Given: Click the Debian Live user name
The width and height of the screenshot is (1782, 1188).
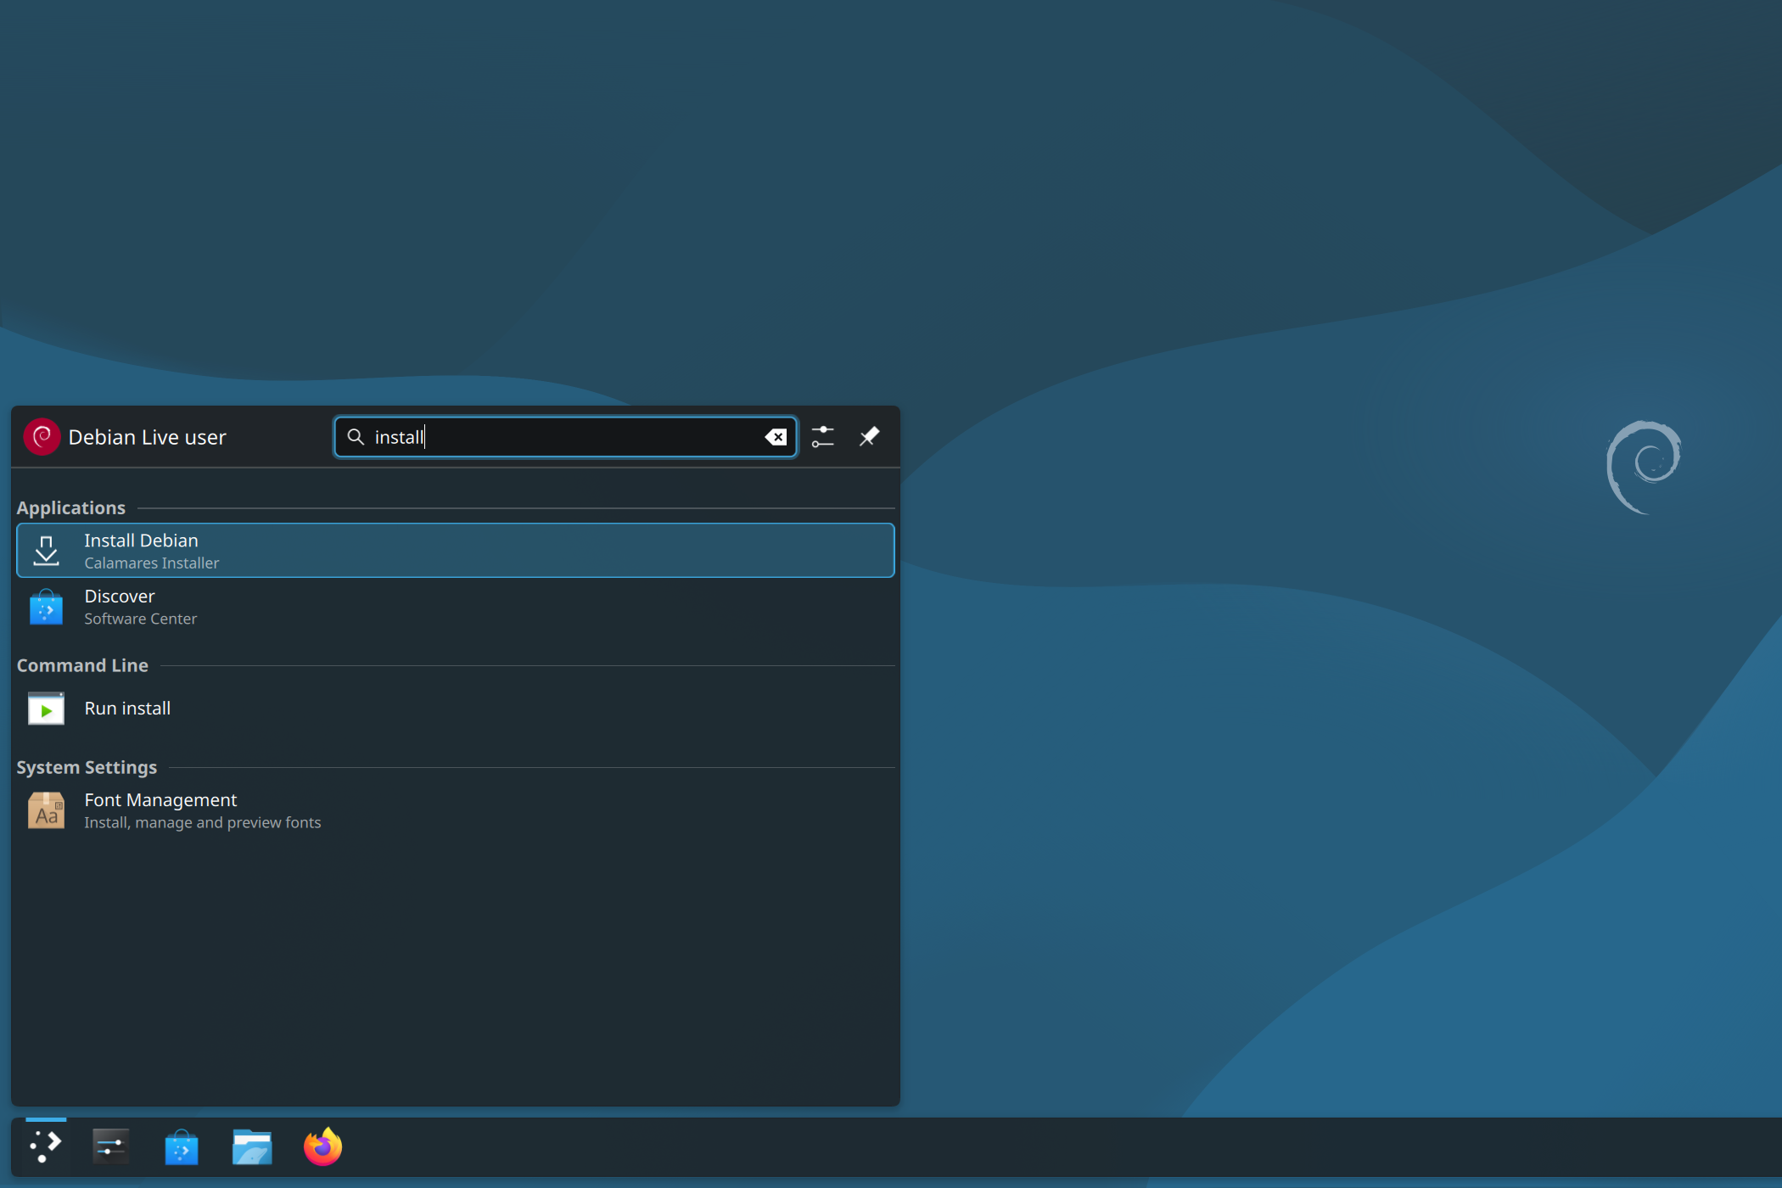Looking at the screenshot, I should click(x=147, y=437).
